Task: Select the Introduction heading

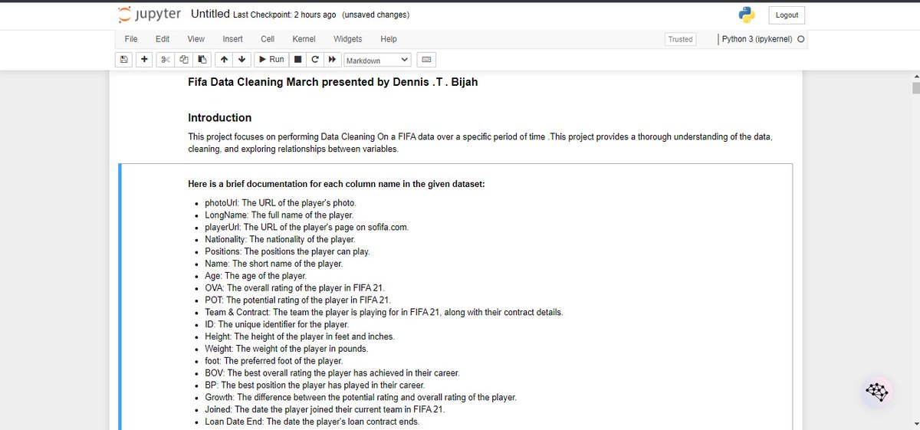Action: tap(220, 117)
